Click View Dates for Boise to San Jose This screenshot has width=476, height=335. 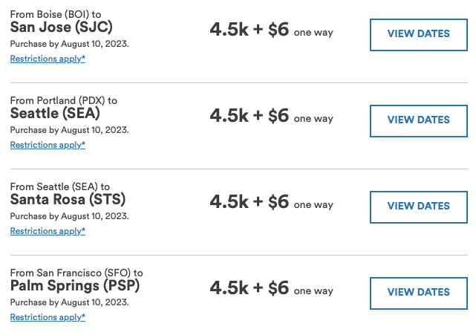(418, 34)
